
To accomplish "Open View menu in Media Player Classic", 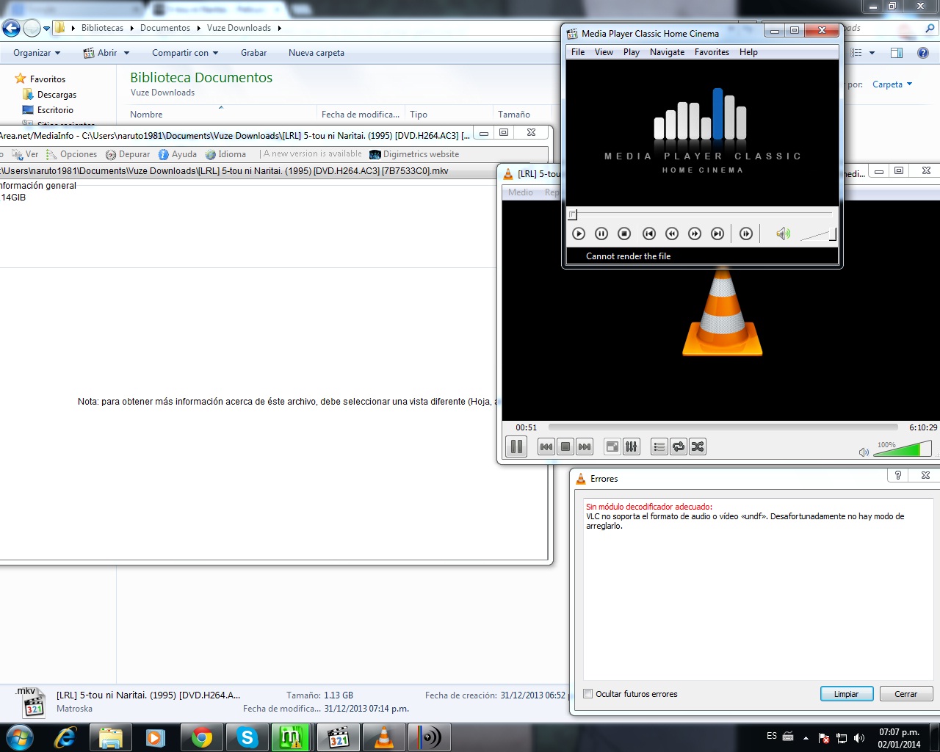I will click(604, 52).
